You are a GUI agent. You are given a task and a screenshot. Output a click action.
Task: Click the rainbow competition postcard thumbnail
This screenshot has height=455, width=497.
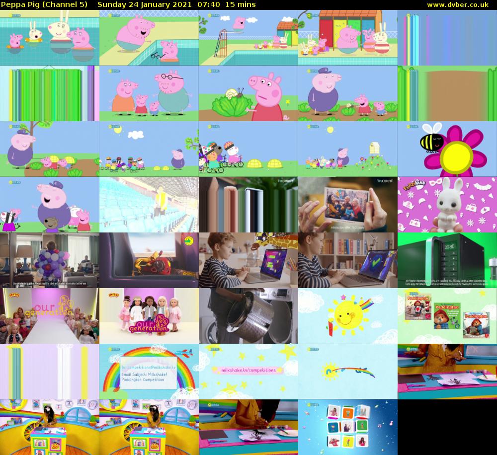[x=149, y=371]
